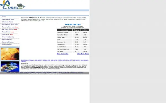Open the USD to PKR link
Screen dimensions: 166x103
click(x=38, y=60)
